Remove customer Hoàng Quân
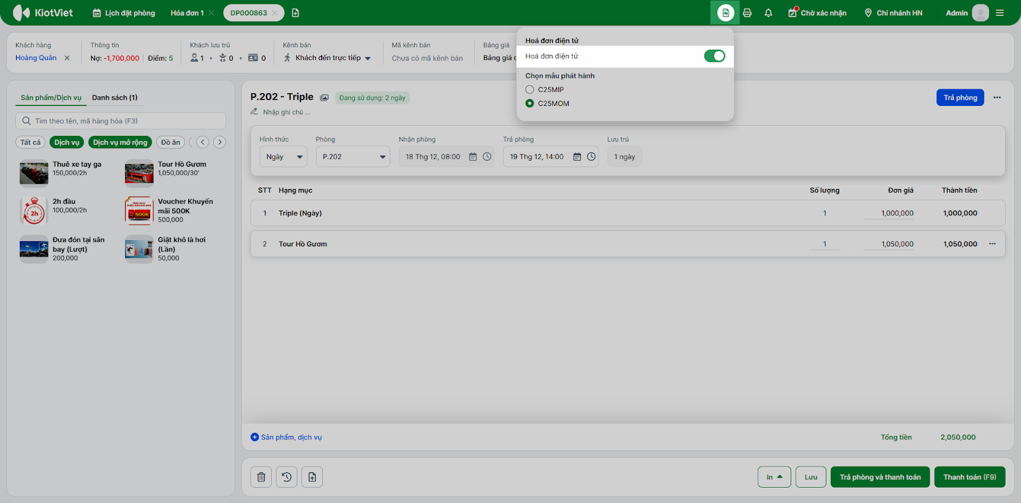The width and height of the screenshot is (1021, 503). click(x=67, y=58)
